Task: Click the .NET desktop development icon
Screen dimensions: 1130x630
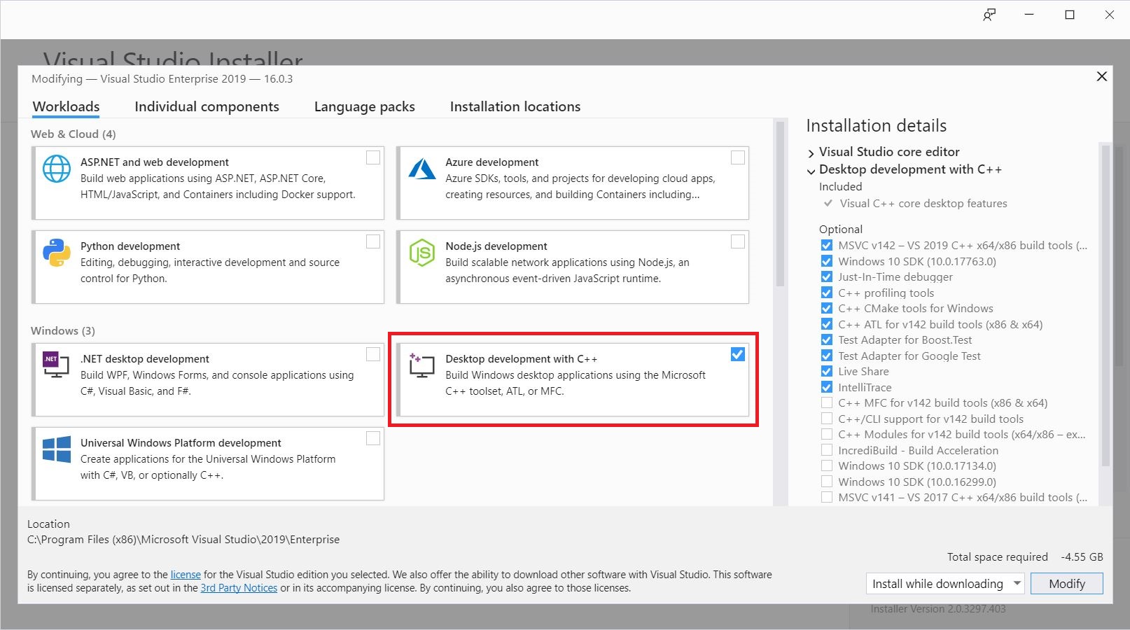Action: pyautogui.click(x=56, y=365)
